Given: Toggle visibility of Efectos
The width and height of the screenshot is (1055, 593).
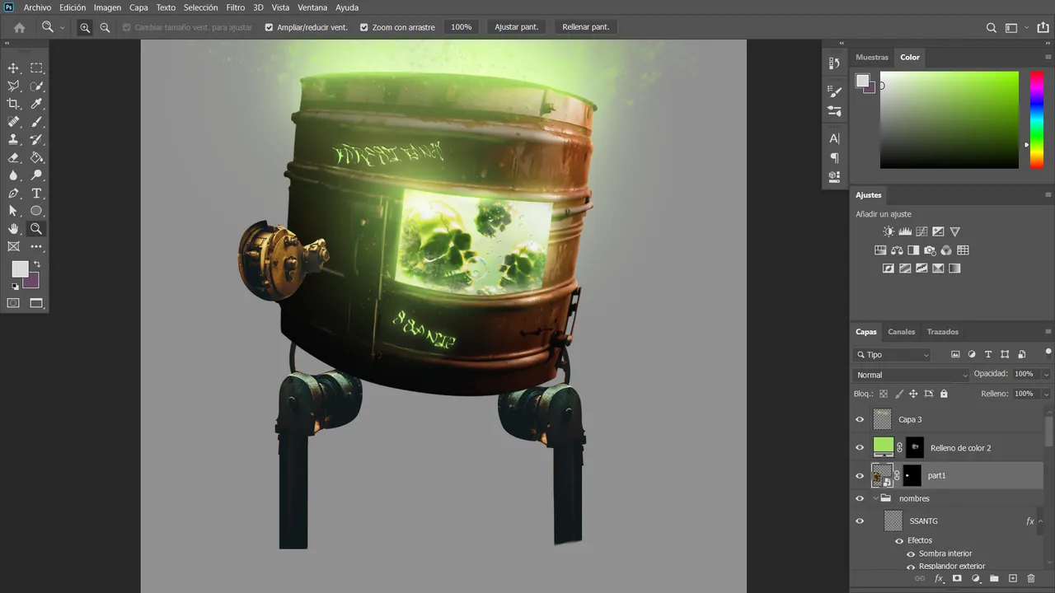Looking at the screenshot, I should click(x=899, y=541).
